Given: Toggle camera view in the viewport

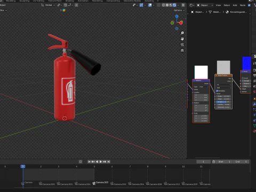Looking at the screenshot, I should [x=182, y=45].
